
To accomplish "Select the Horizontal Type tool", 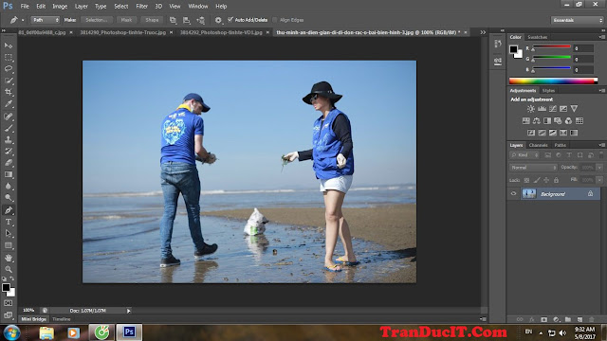I will (x=9, y=222).
